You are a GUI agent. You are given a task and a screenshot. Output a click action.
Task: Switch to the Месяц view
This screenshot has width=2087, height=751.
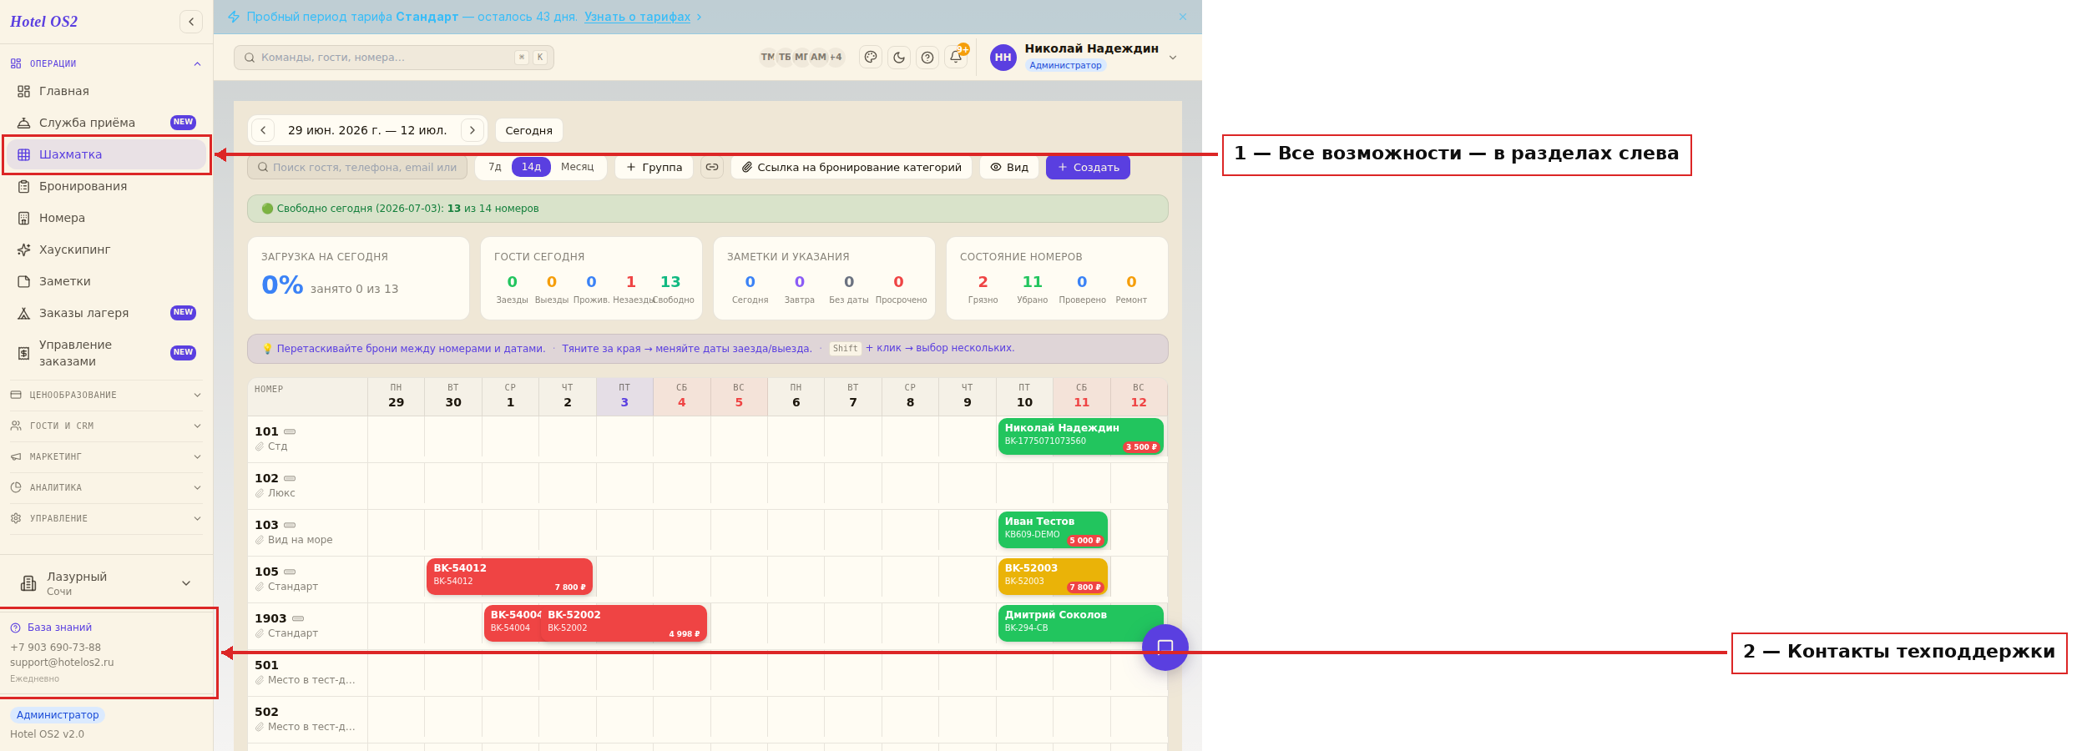pyautogui.click(x=577, y=167)
